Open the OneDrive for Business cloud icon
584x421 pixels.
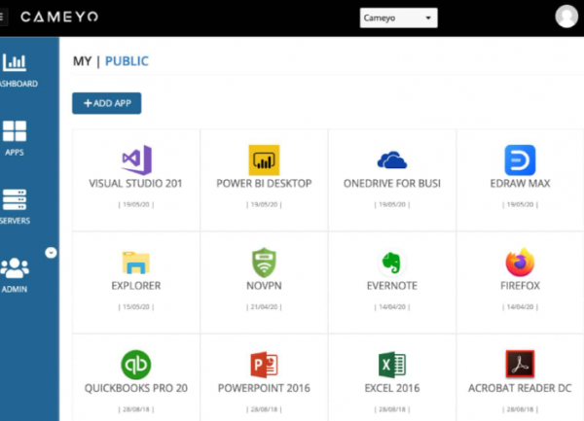click(392, 159)
